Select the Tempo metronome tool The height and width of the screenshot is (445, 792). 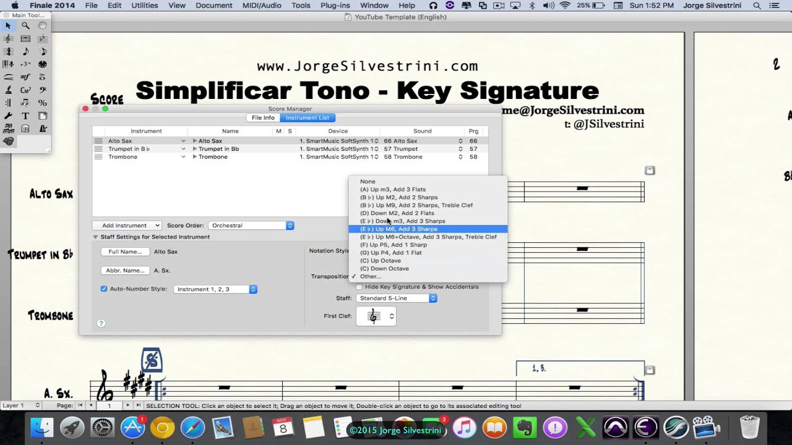point(43,129)
